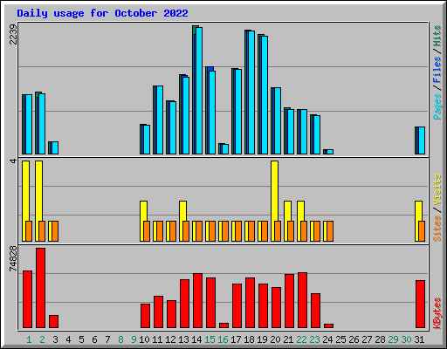
Task: Select the day 1 red KBytes bar
Action: coord(27,299)
